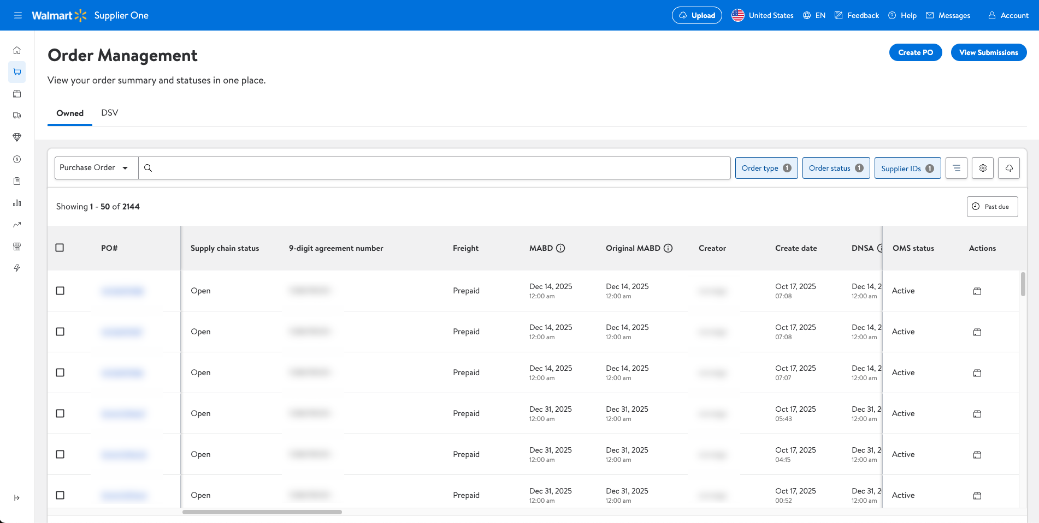Click the Home icon in sidebar
Image resolution: width=1039 pixels, height=523 pixels.
click(x=17, y=50)
